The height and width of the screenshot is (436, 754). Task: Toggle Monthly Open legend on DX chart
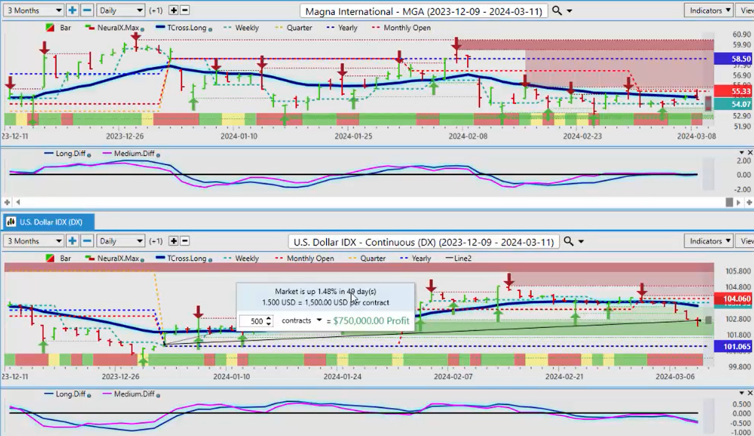click(x=305, y=258)
